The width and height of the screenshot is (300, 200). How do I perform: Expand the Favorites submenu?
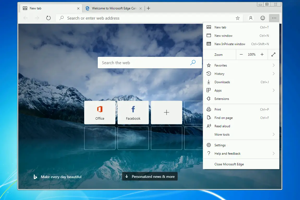(x=241, y=65)
